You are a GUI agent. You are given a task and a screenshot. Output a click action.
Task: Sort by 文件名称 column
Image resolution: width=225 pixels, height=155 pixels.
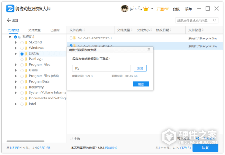coord(77,30)
